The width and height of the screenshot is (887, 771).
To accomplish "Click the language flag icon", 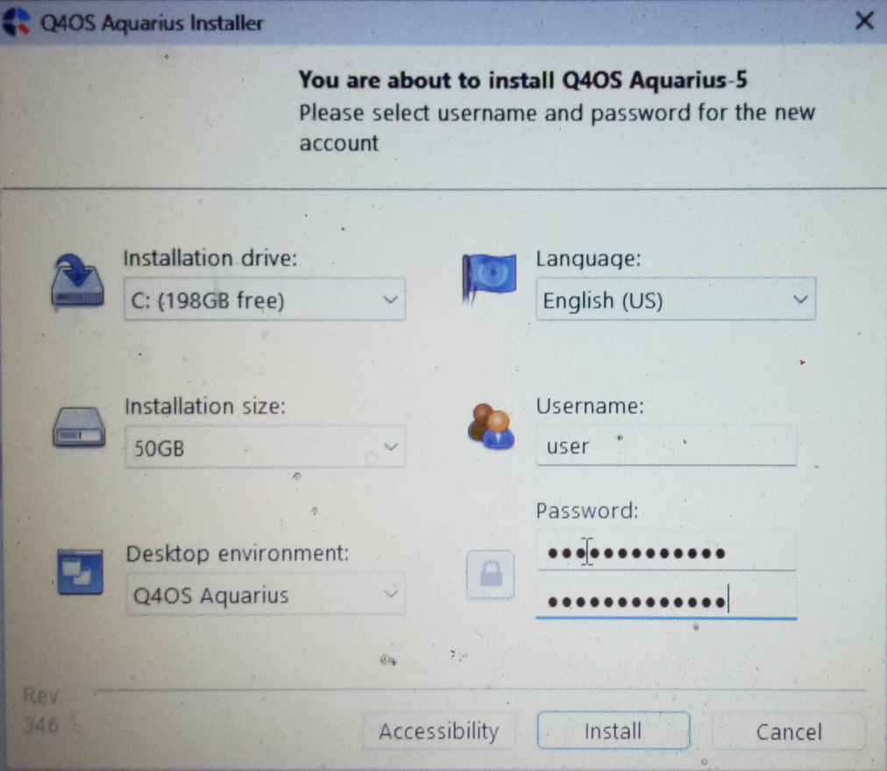I will pyautogui.click(x=489, y=277).
